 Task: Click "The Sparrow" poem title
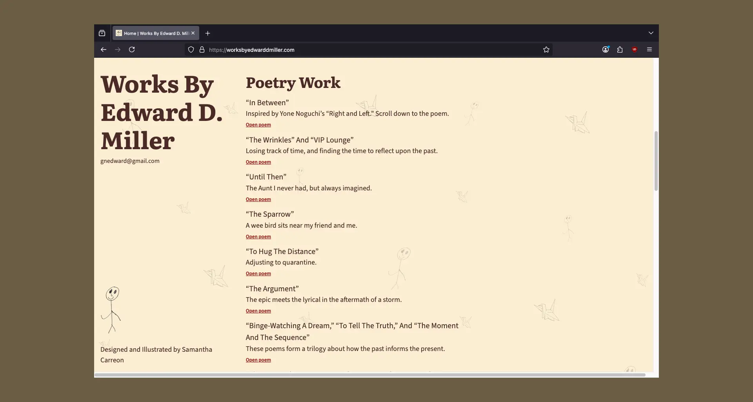270,214
